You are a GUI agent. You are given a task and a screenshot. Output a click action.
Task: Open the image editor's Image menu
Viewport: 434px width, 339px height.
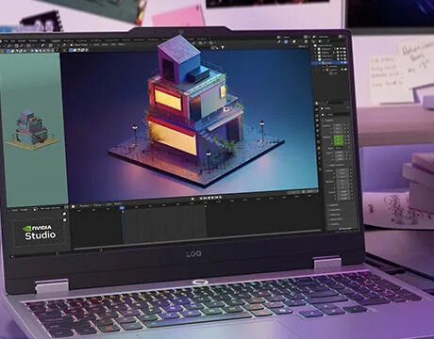24,210
